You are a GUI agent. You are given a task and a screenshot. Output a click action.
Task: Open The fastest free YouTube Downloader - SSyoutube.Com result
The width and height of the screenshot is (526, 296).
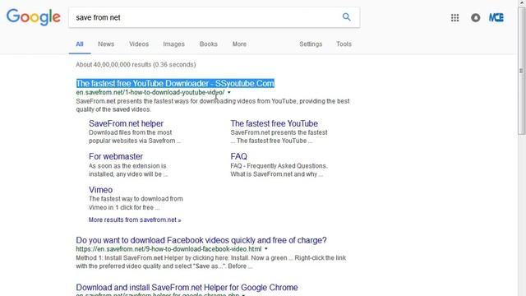point(175,83)
